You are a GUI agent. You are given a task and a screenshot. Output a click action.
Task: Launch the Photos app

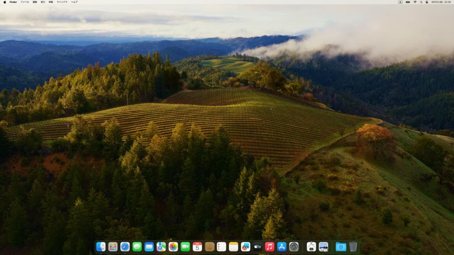173,247
